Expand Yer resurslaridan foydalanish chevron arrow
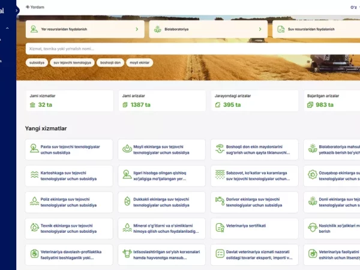 pos(137,29)
